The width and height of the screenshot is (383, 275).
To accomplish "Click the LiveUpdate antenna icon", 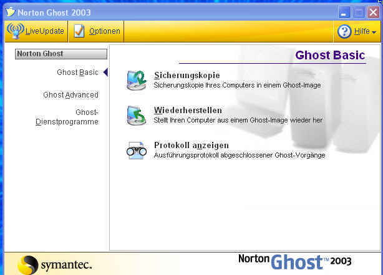I will [15, 31].
